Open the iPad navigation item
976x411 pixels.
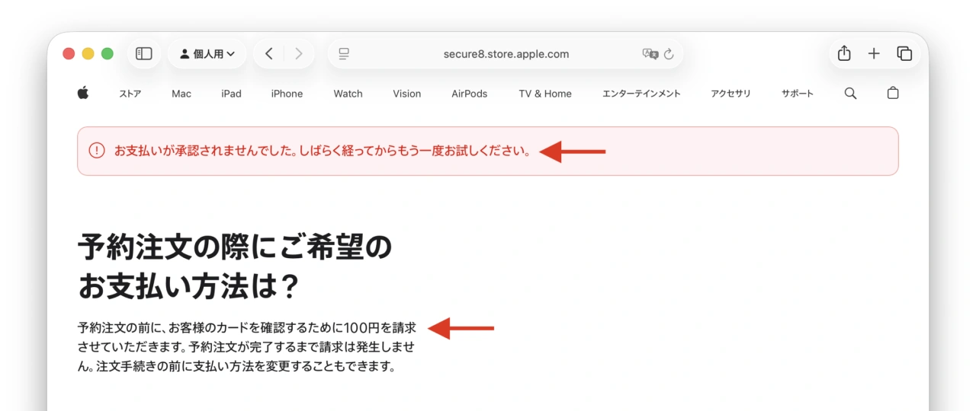[x=231, y=94]
